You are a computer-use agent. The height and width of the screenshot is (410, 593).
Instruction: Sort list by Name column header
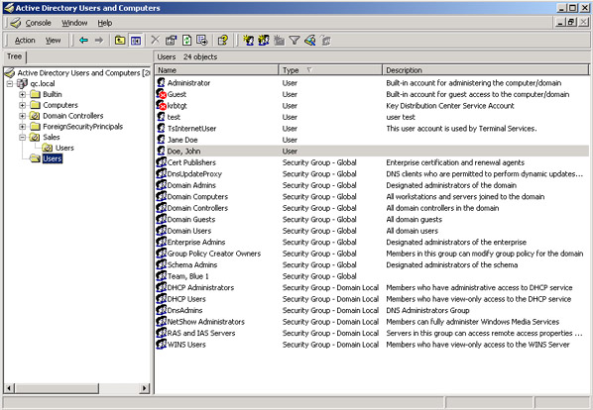217,70
